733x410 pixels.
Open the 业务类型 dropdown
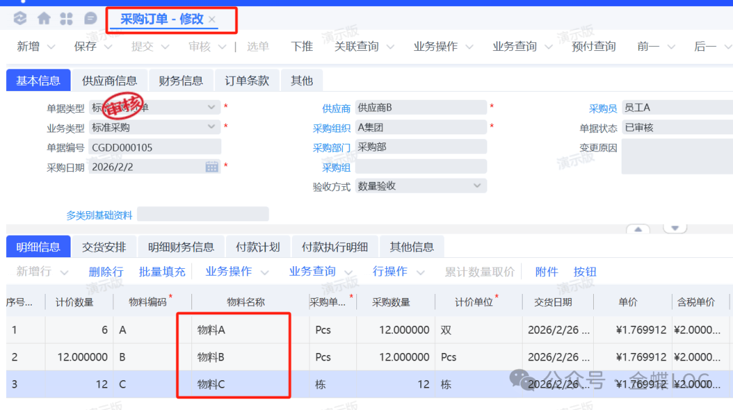(x=212, y=127)
